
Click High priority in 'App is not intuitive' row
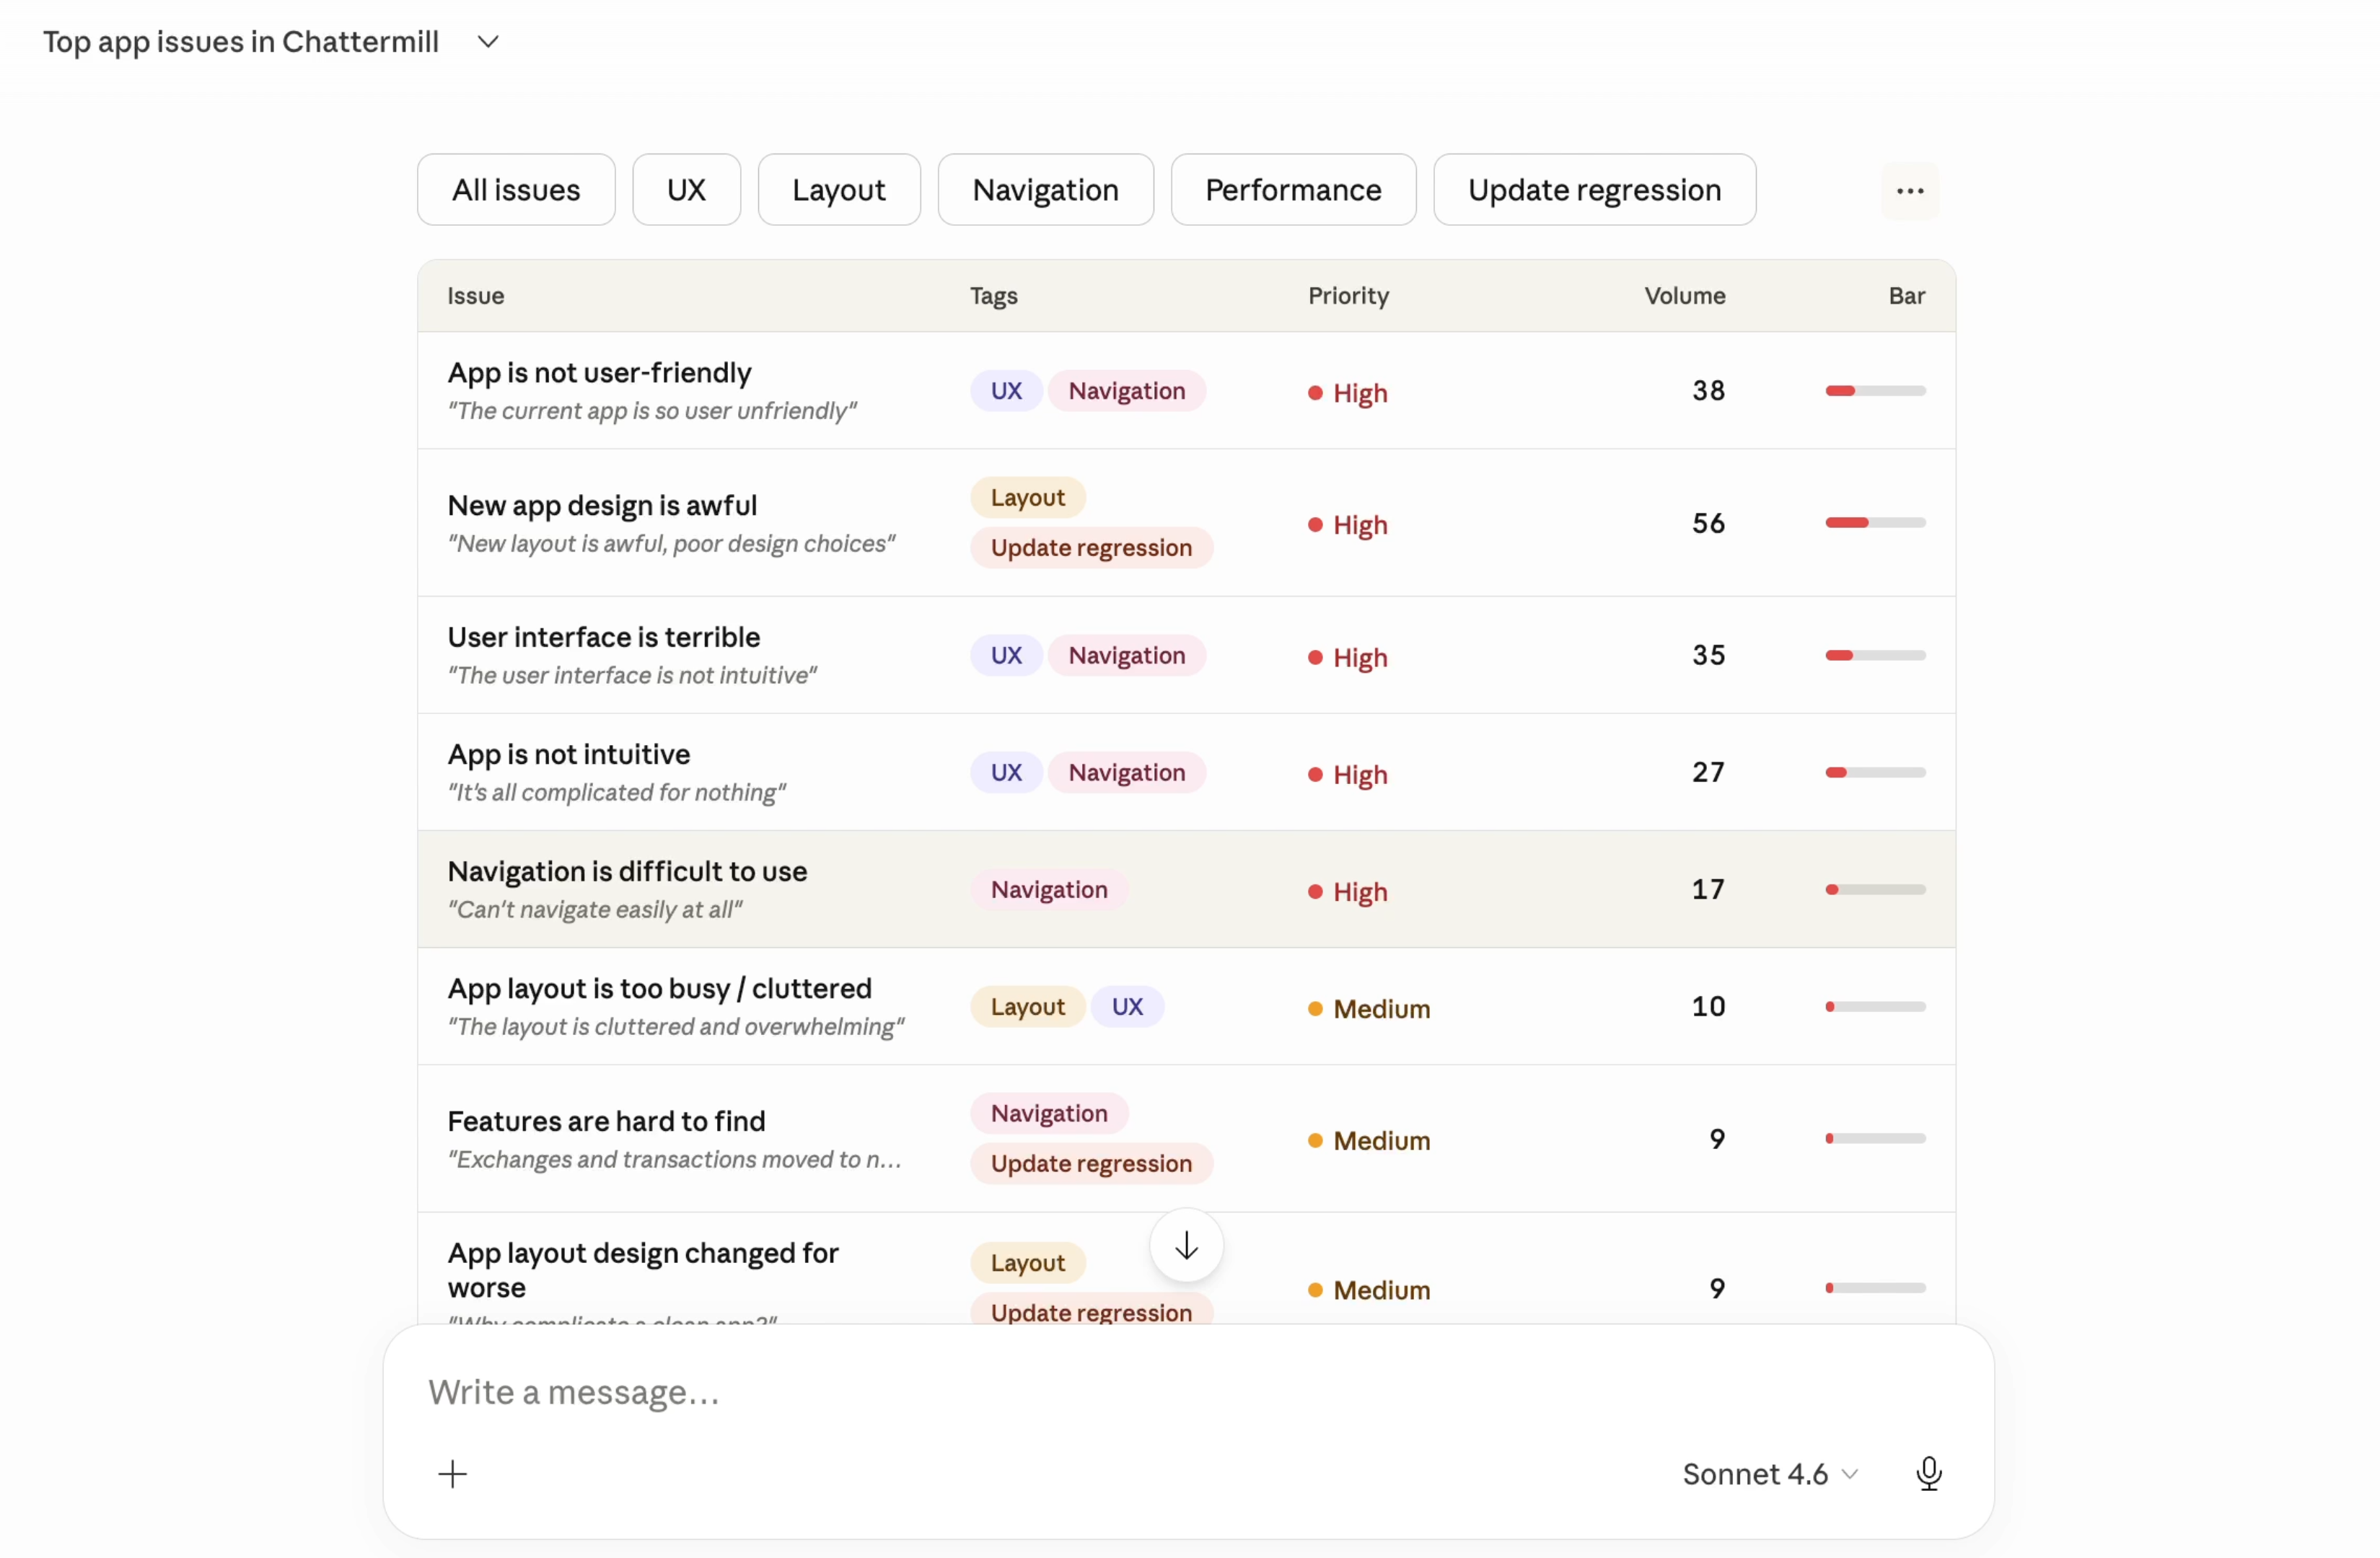point(1347,775)
